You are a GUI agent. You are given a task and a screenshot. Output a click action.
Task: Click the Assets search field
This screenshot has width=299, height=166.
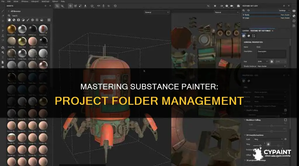tap(29, 16)
